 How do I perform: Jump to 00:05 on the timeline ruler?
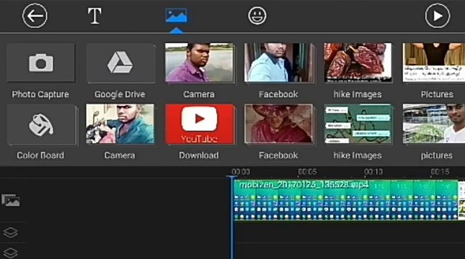pyautogui.click(x=307, y=172)
